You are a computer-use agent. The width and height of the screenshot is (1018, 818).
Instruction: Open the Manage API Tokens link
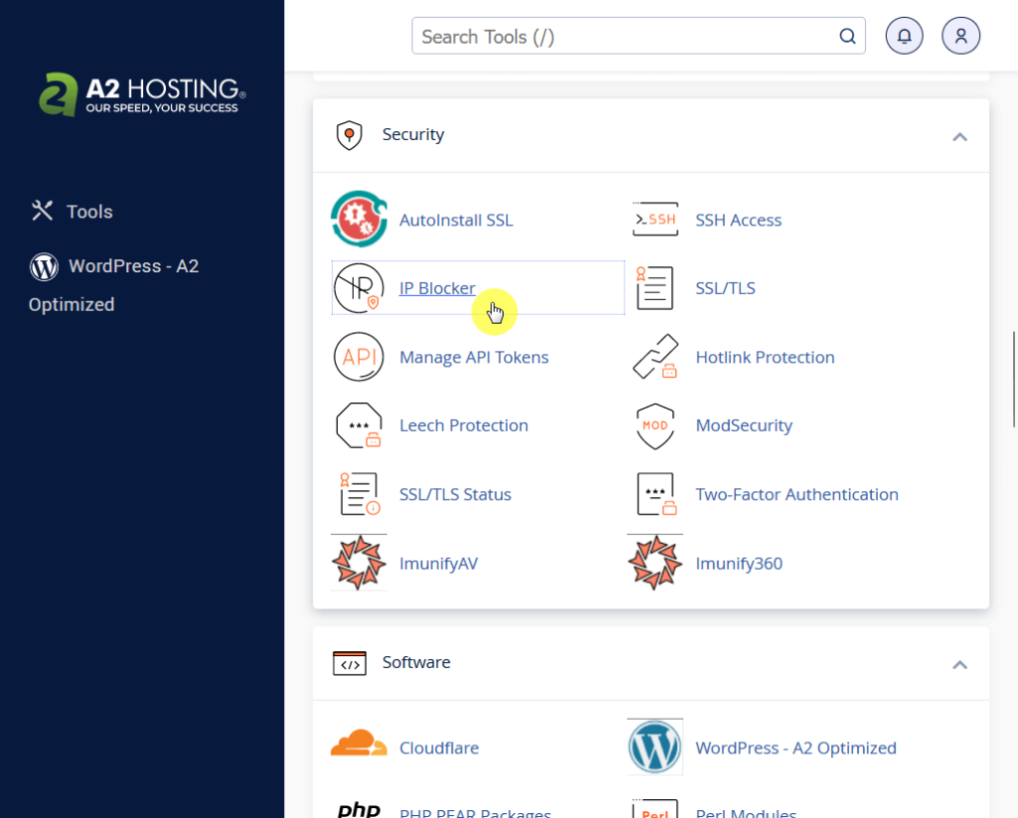coord(474,357)
